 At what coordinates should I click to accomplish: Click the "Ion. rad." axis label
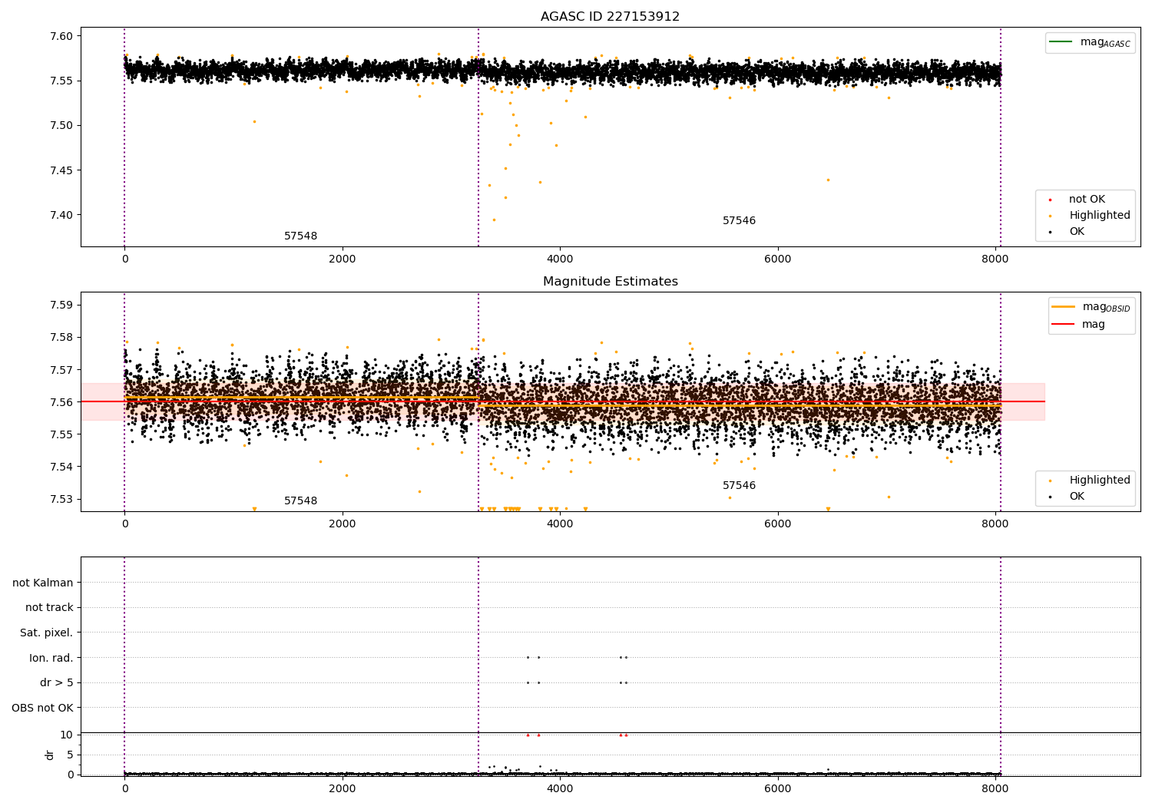click(x=51, y=658)
